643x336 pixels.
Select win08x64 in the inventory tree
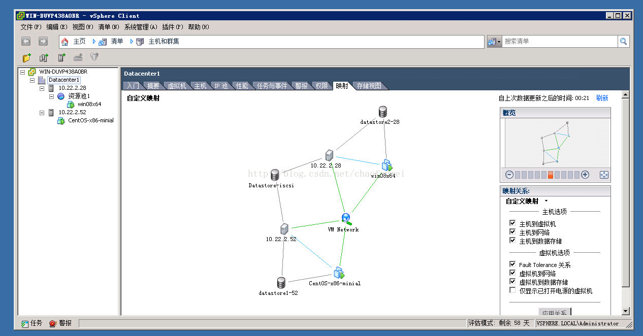point(89,104)
